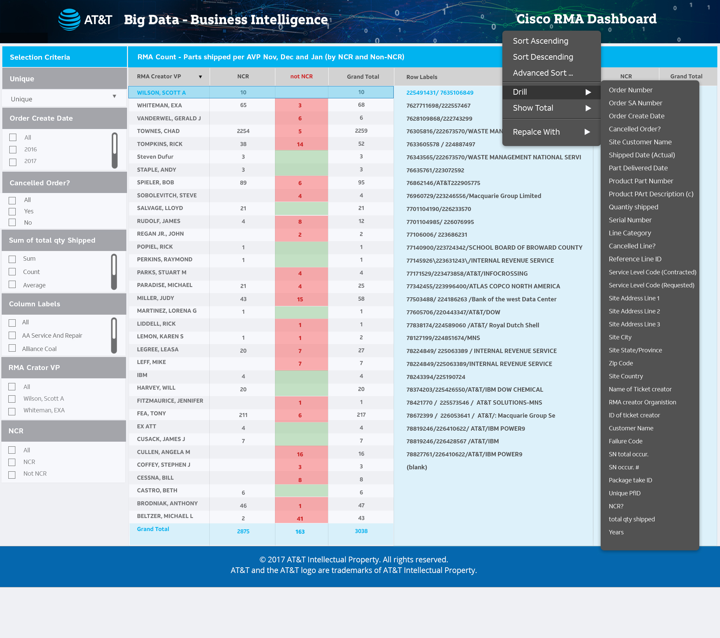Click the AT&T globe logo

click(x=69, y=19)
